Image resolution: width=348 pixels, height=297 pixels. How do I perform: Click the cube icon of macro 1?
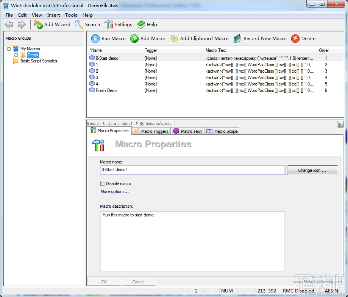pos(92,64)
